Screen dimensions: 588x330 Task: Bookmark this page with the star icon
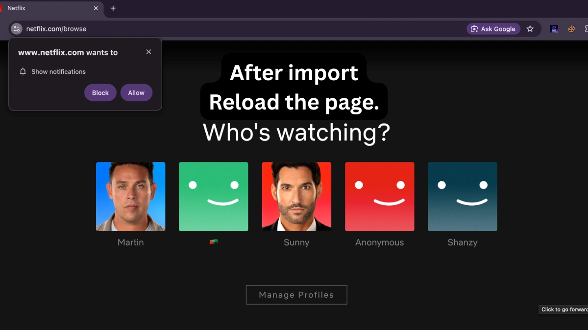(x=530, y=29)
